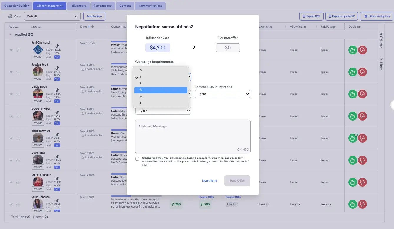Choose option 3 in the dropdown list
The image size is (394, 229).
(161, 90)
